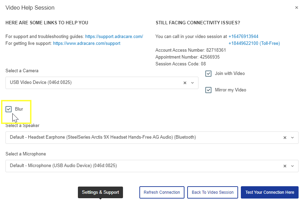302x203 pixels.
Task: Click the Refresh Connection button
Action: click(162, 192)
